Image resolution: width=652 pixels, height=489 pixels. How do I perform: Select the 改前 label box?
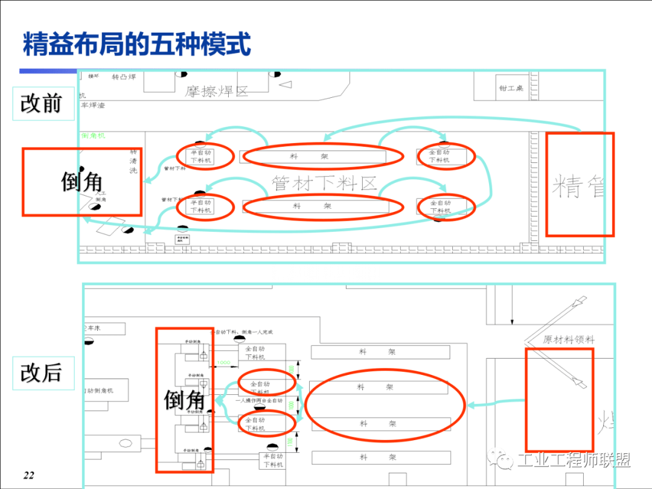coord(43,104)
